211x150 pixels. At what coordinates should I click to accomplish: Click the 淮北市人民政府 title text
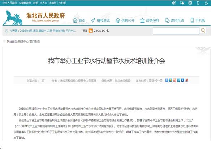46,16
